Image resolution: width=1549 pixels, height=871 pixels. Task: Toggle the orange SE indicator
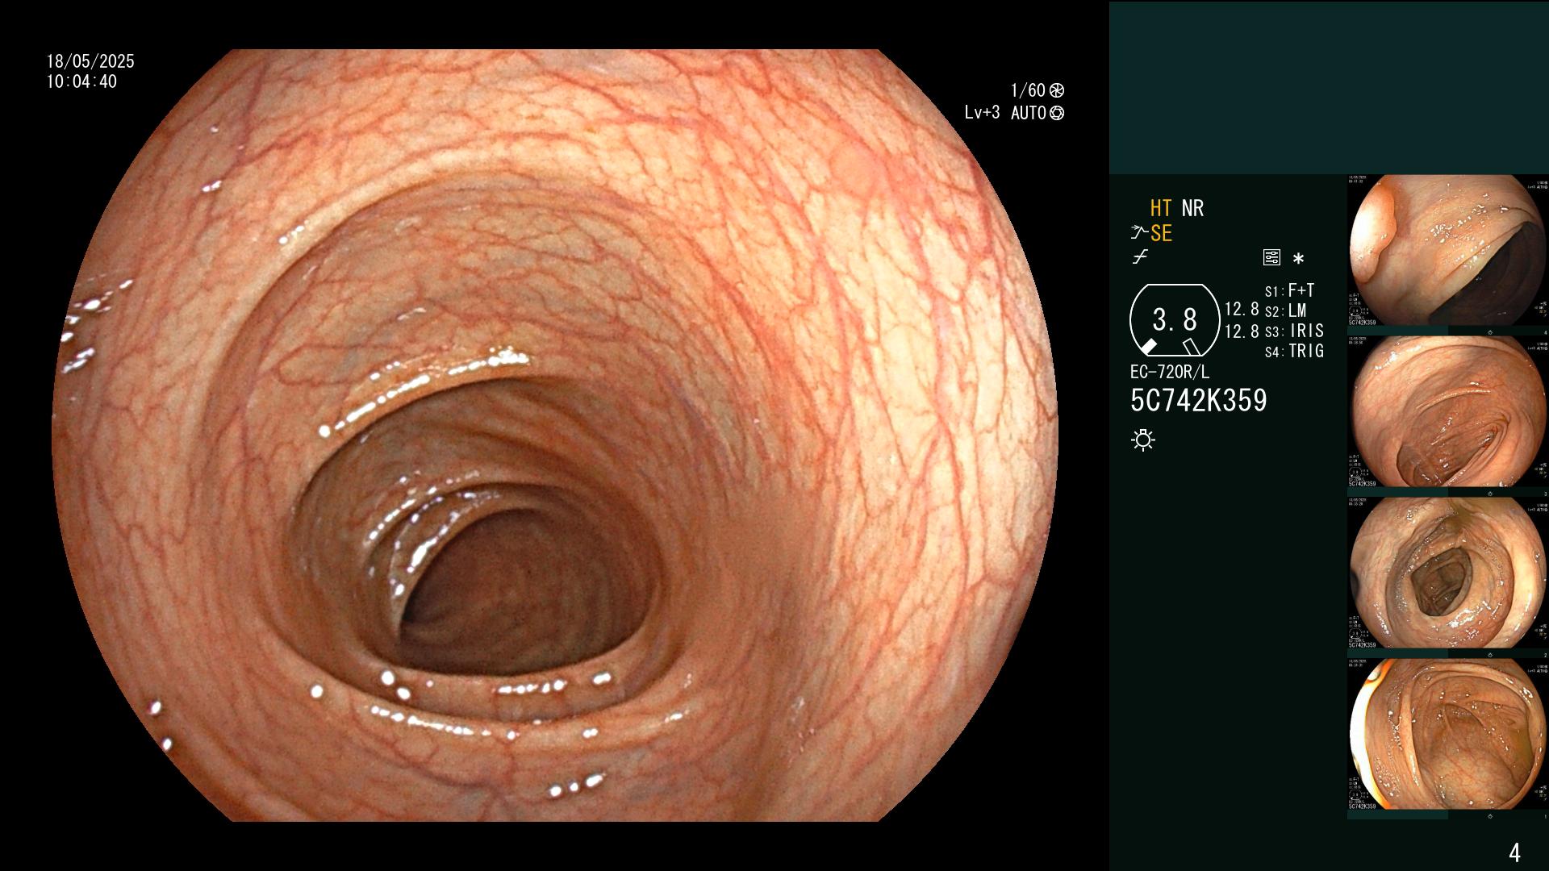click(1161, 233)
